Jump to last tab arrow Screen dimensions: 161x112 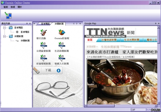[x=80, y=24]
